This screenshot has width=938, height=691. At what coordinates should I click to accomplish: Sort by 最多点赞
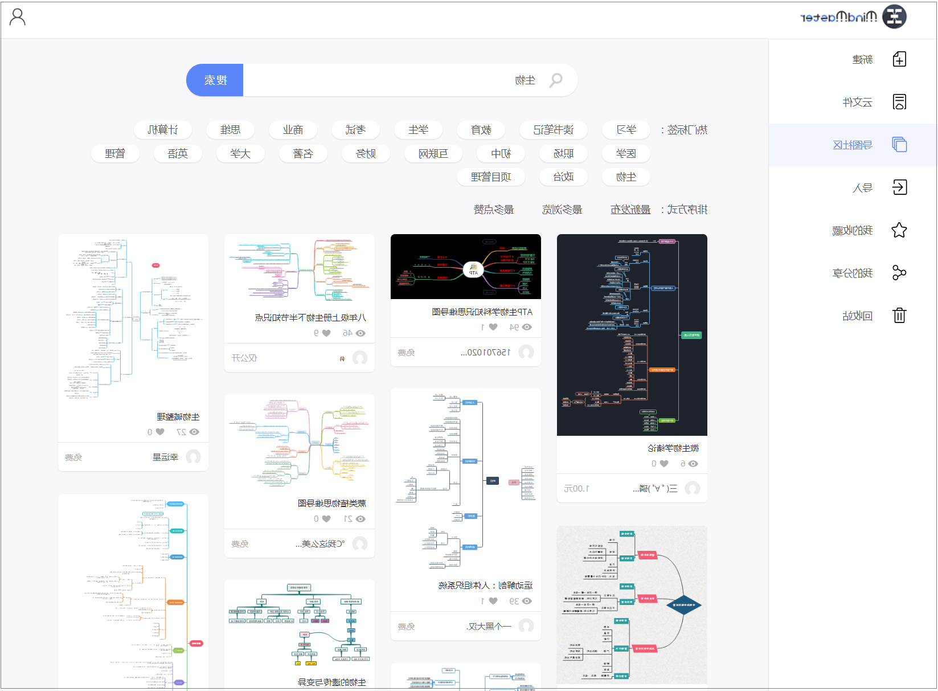494,210
